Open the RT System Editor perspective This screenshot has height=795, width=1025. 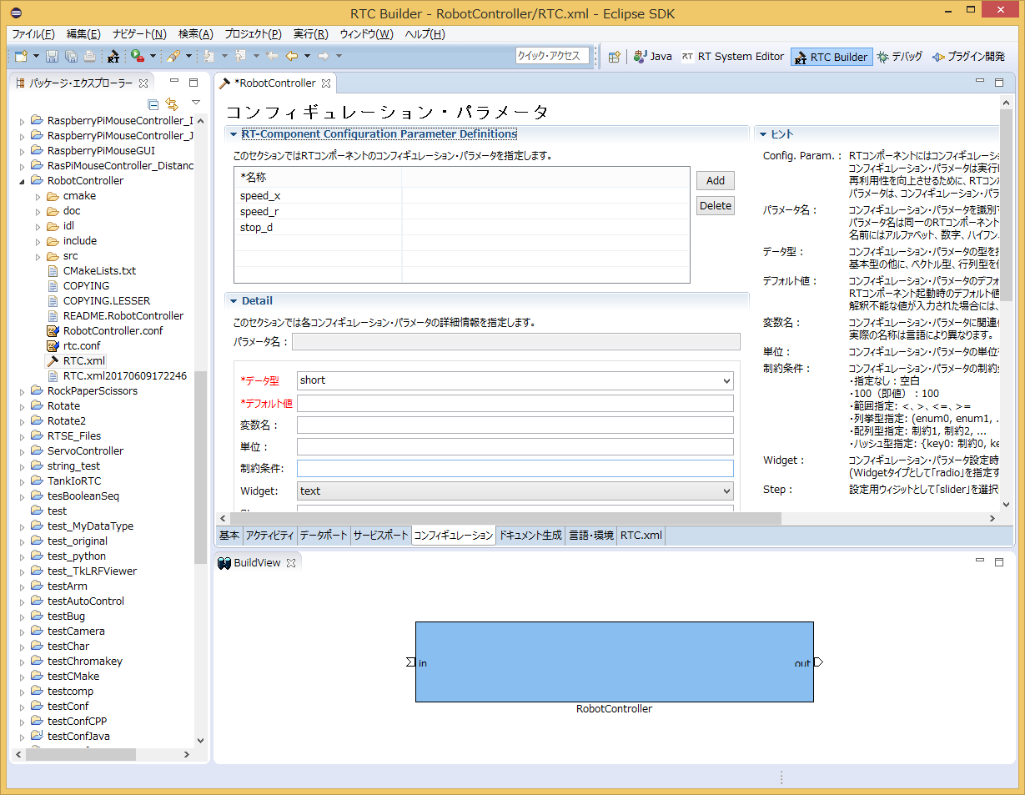click(x=732, y=57)
